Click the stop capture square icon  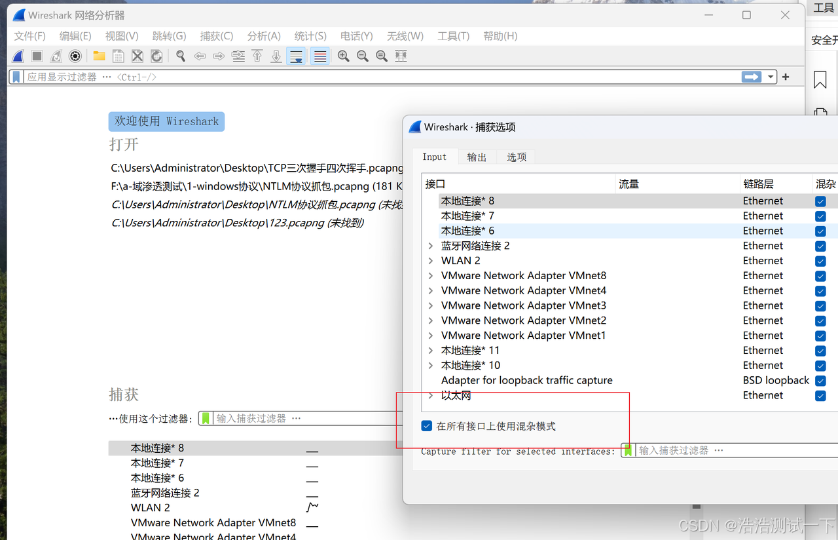[x=37, y=56]
